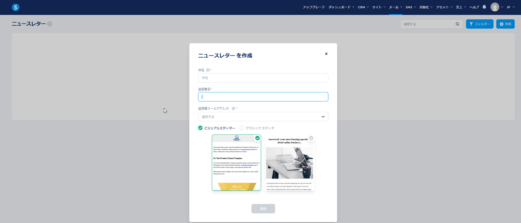Expand the メール menu
Screen dimensions: 521x223
(396, 7)
